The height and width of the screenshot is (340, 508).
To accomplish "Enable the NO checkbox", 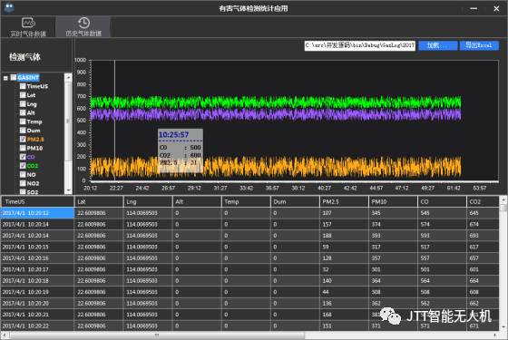I will (x=23, y=174).
